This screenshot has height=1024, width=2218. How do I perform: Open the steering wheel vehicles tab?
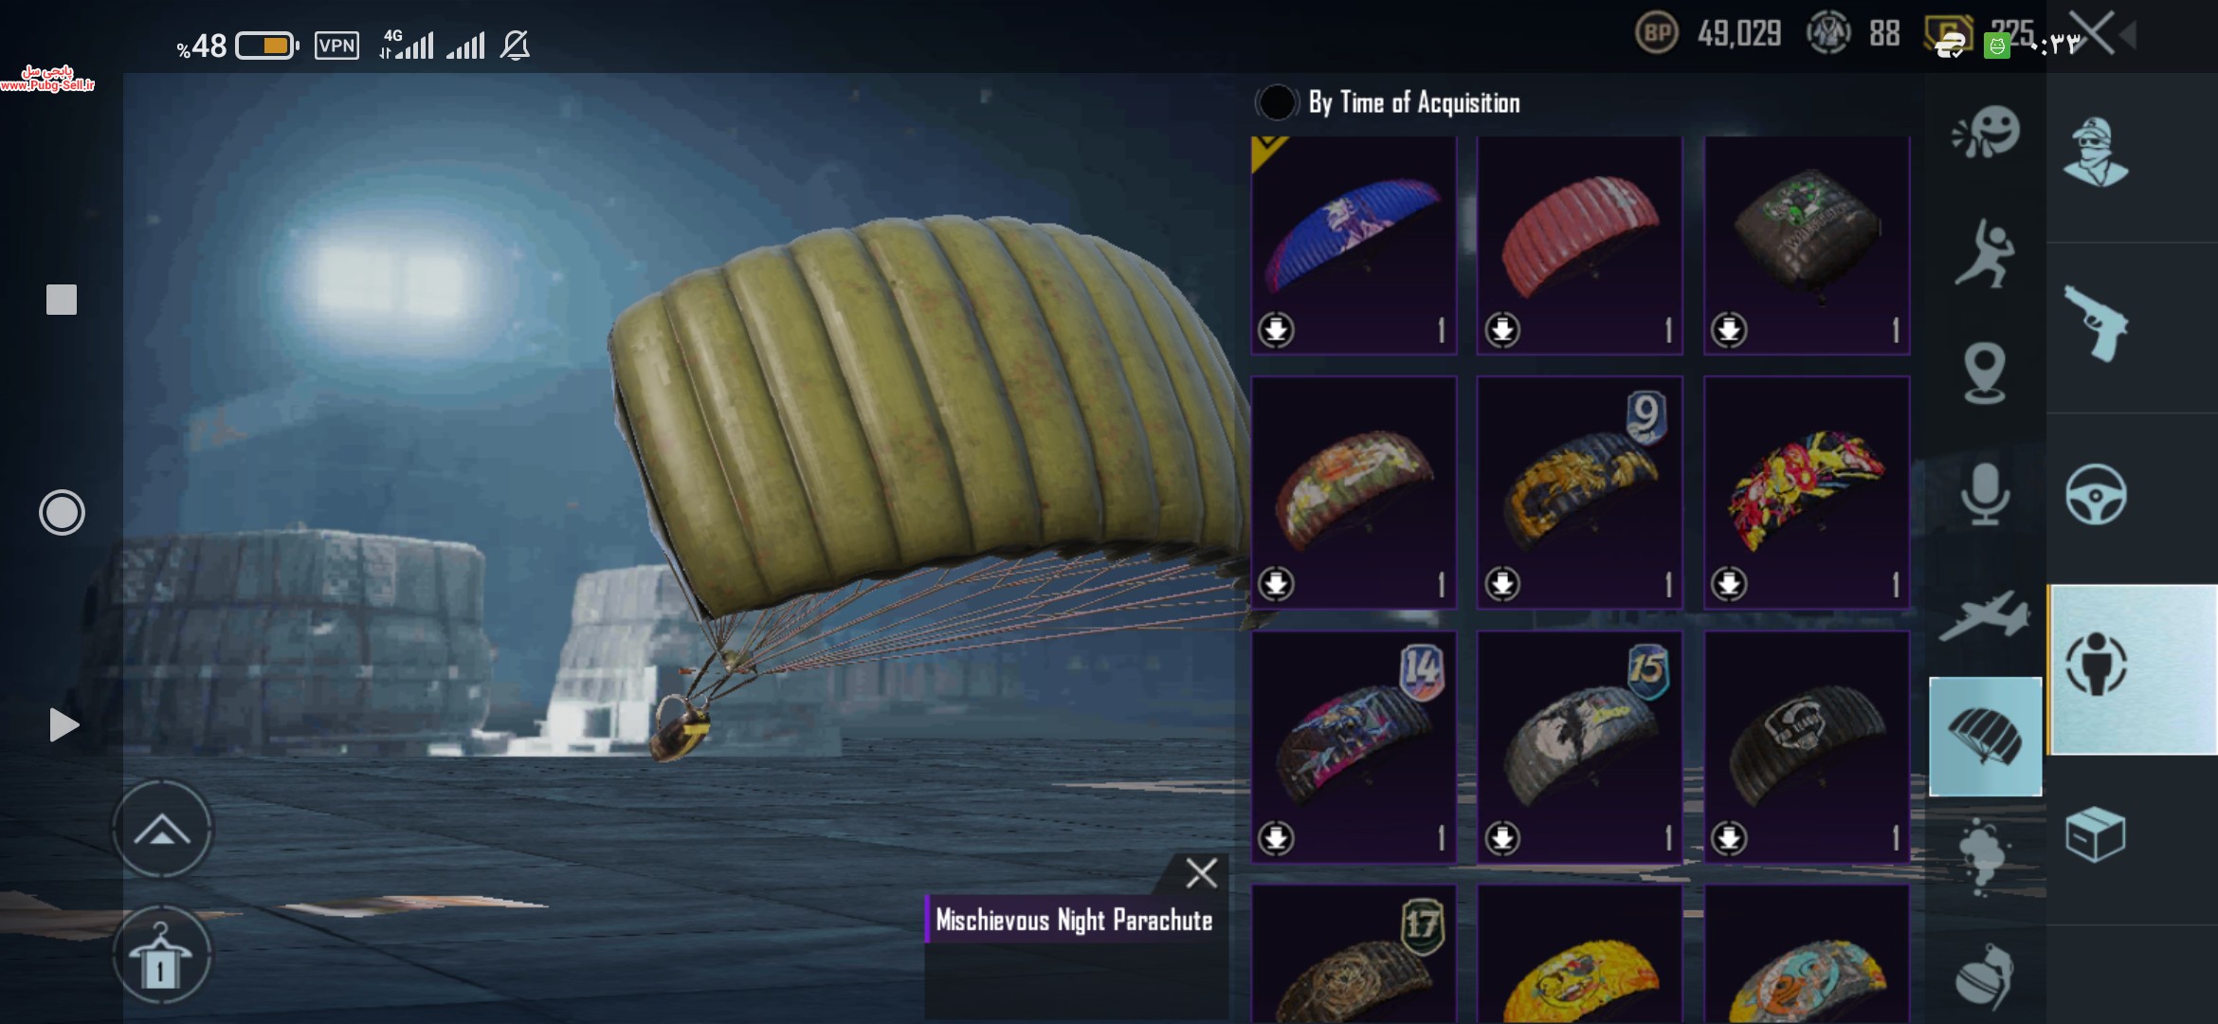(x=2097, y=494)
